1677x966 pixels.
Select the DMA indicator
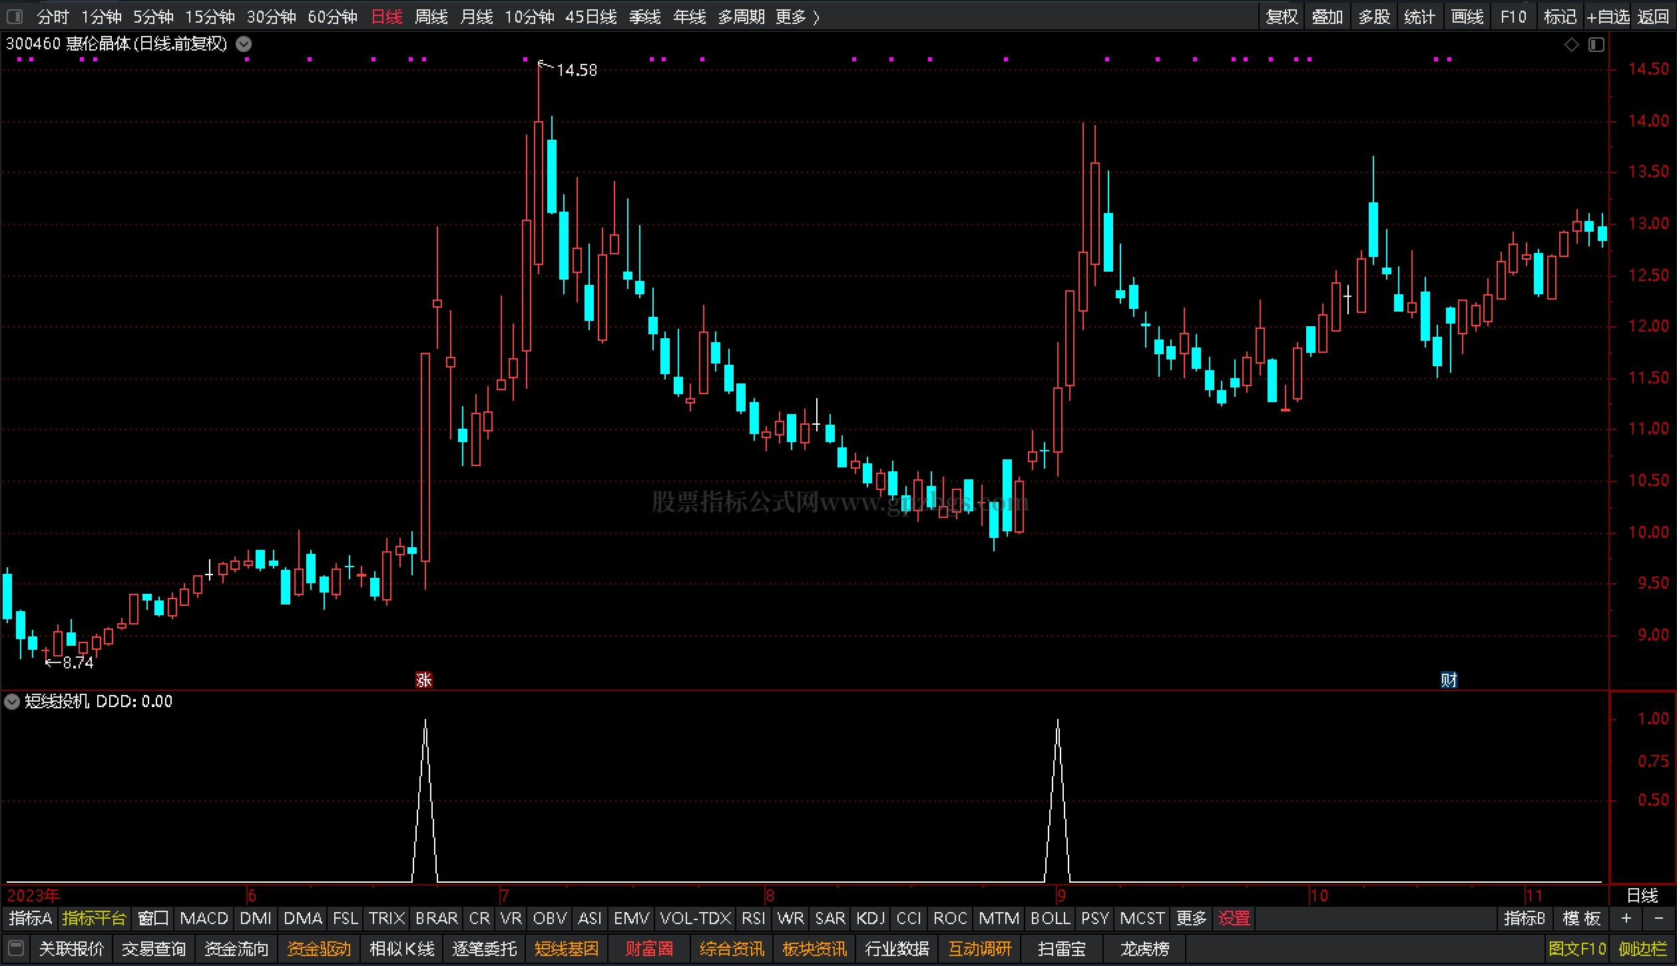coord(303,919)
